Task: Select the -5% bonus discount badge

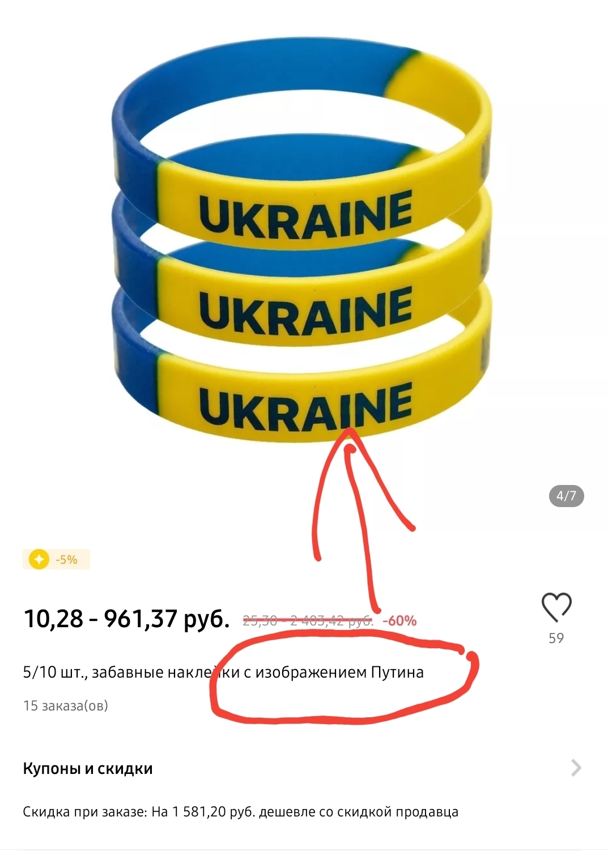Action: click(x=56, y=560)
